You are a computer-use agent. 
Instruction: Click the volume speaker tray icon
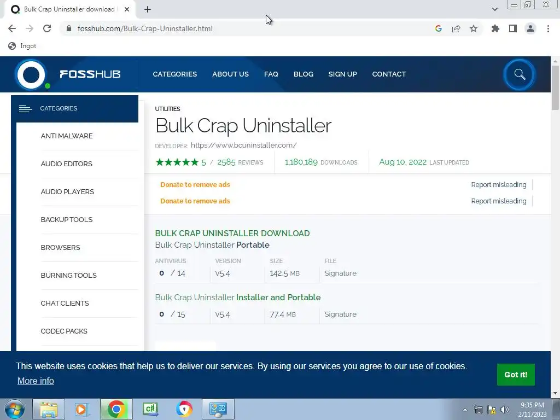coord(504,410)
